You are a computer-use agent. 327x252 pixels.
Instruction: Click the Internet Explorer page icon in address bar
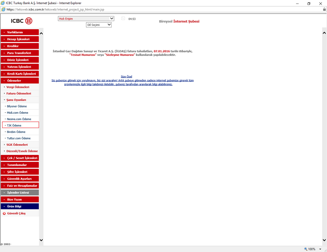(3, 9)
